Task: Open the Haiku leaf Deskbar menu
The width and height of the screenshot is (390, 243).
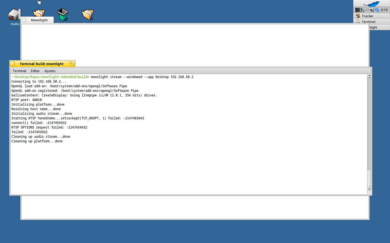Action: pos(371,4)
